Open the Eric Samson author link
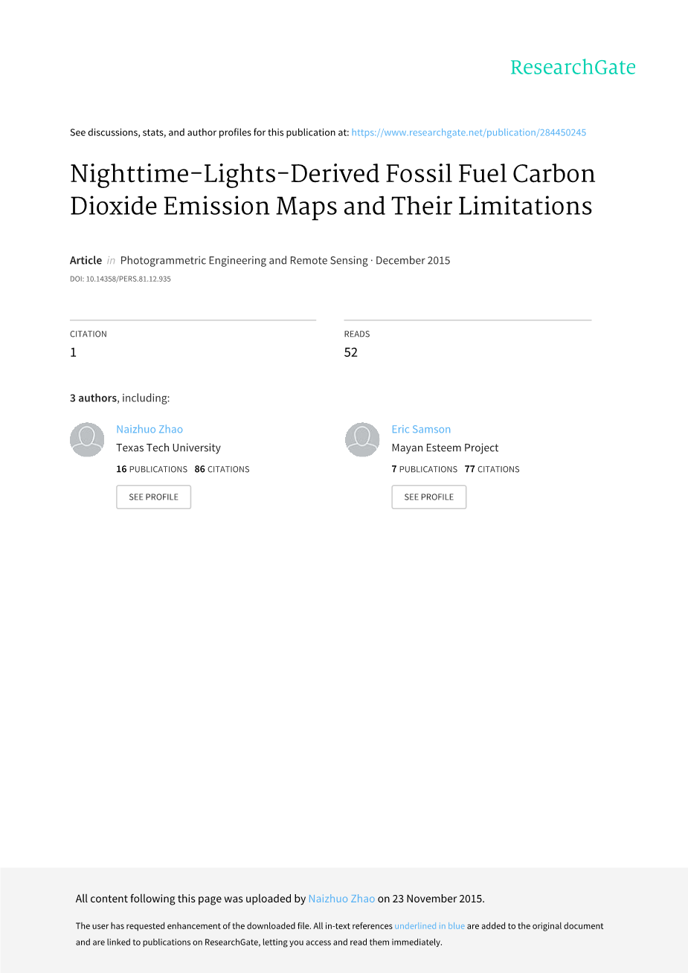 pyautogui.click(x=421, y=429)
